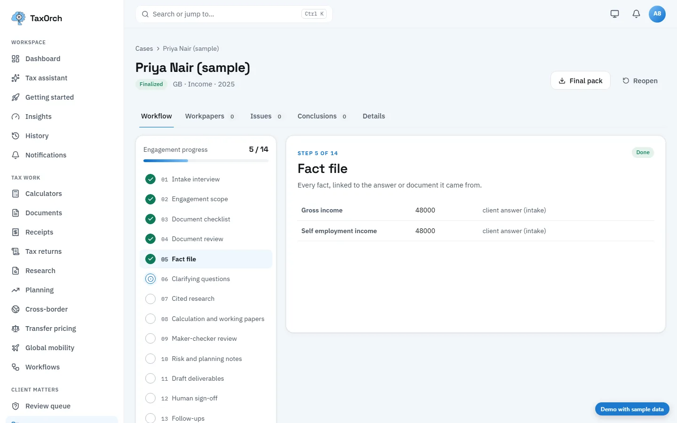Viewport: 677px width, 423px height.
Task: Select step 09 Maker-checker review
Action: pyautogui.click(x=206, y=338)
